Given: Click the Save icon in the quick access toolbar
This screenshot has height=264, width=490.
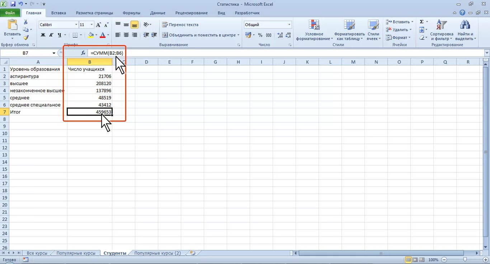Looking at the screenshot, I should [x=13, y=4].
